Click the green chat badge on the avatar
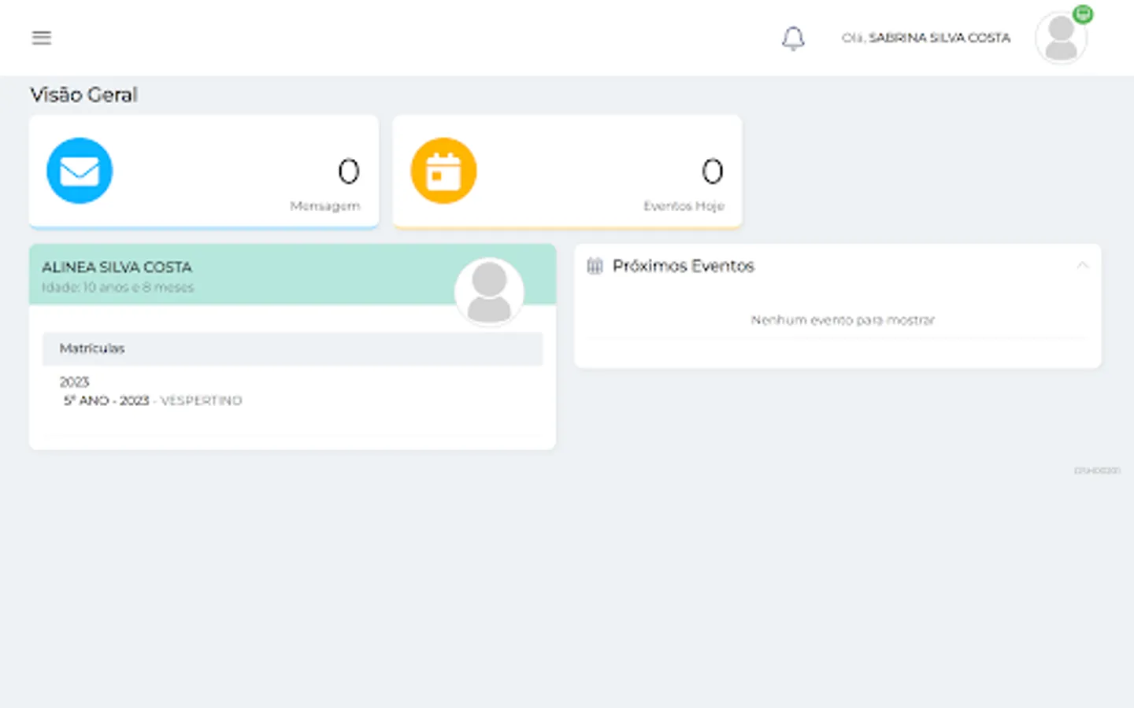Image resolution: width=1134 pixels, height=708 pixels. pos(1083,13)
